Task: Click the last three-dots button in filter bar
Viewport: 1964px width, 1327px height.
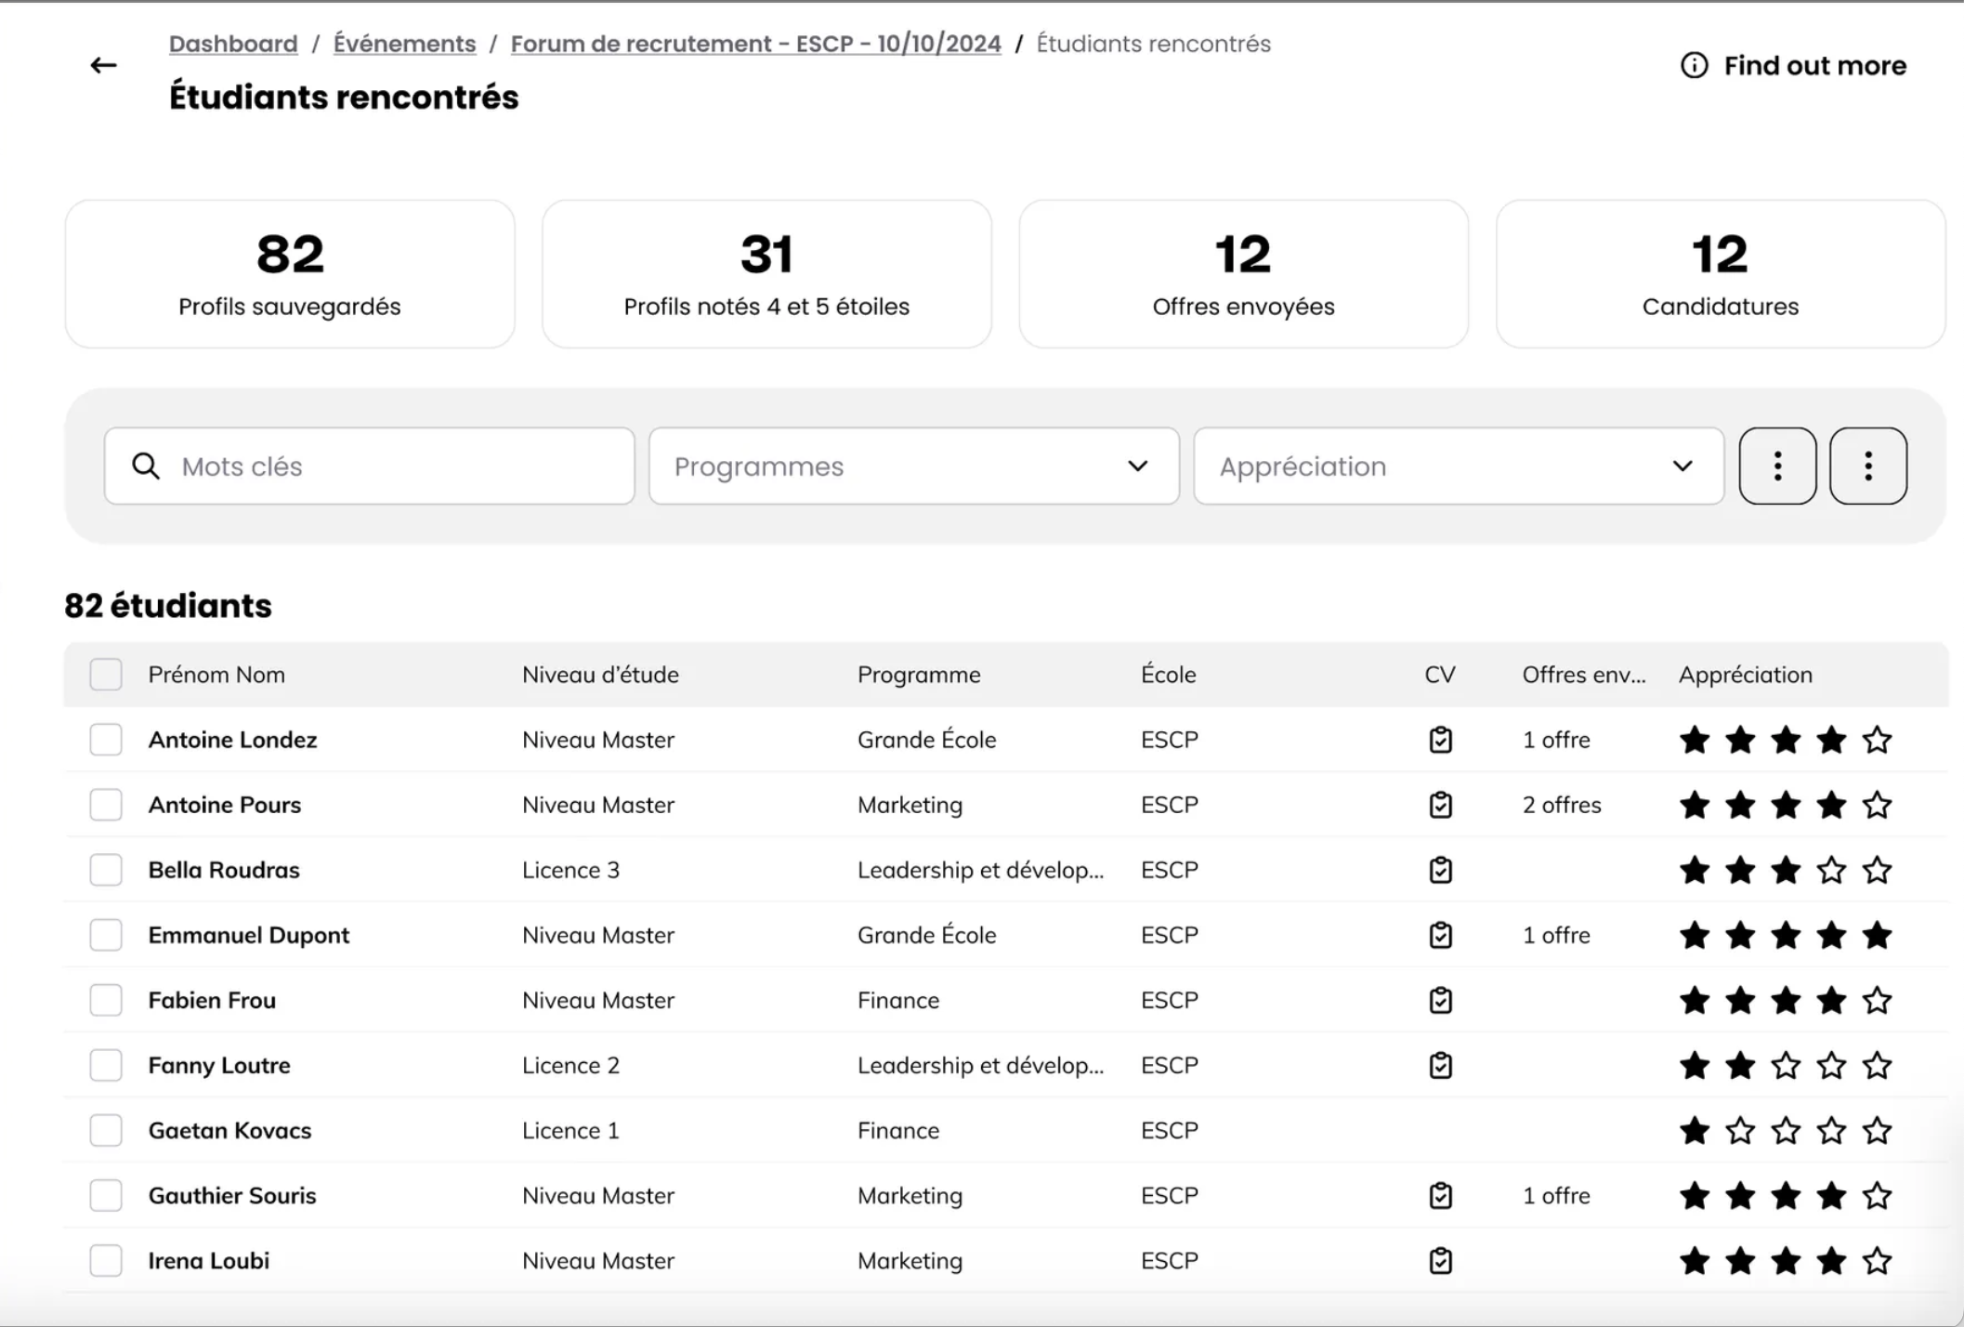Action: [1867, 466]
